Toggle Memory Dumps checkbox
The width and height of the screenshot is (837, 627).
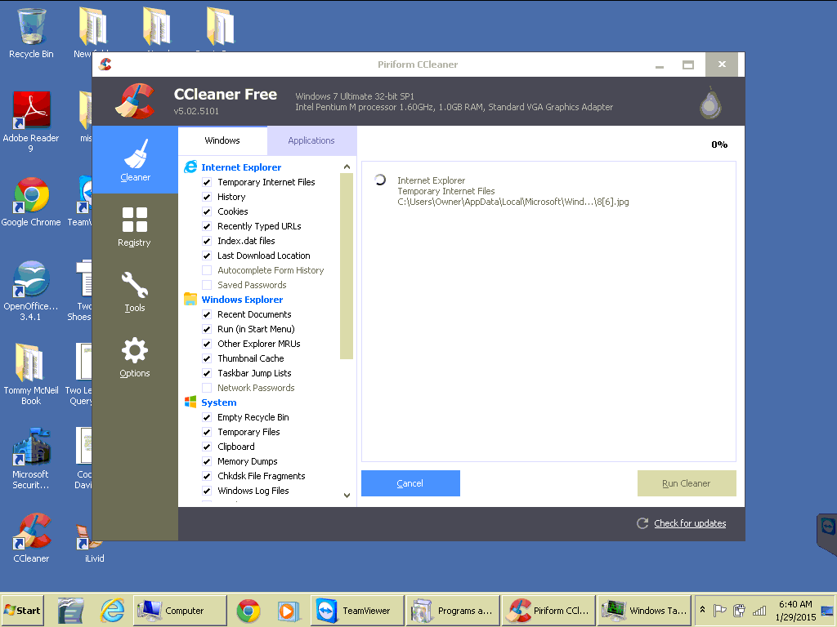(x=207, y=461)
